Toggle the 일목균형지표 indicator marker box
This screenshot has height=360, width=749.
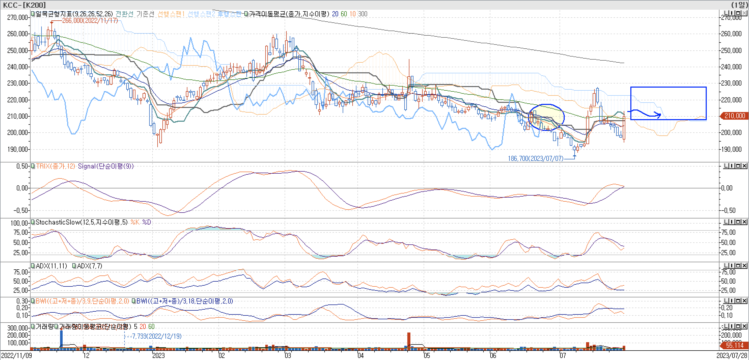(33, 14)
